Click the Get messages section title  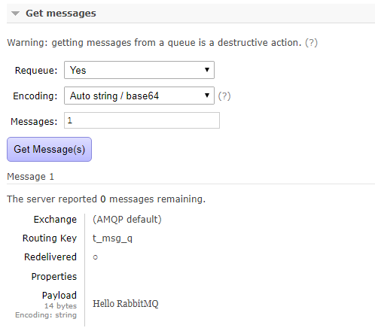61,14
